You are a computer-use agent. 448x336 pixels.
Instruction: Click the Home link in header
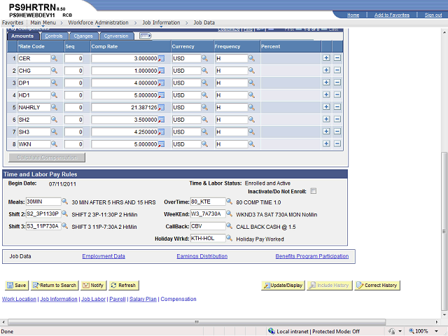click(x=353, y=15)
